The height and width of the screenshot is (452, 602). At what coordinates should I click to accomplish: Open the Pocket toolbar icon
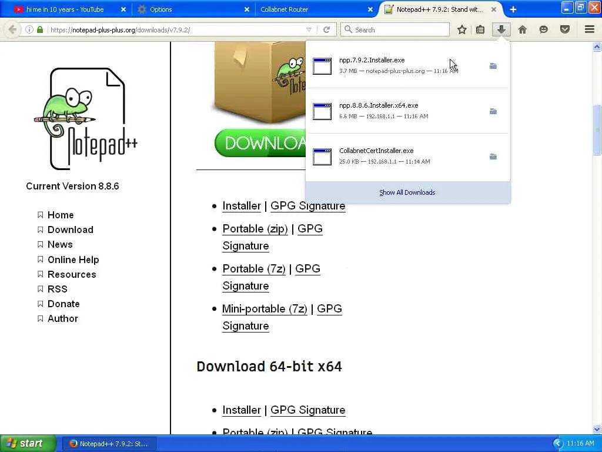pos(565,29)
